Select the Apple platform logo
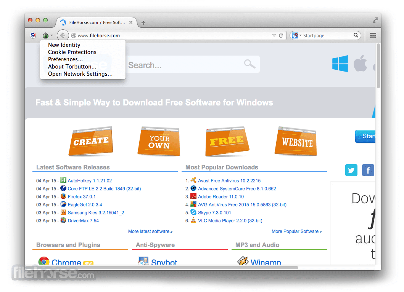Screen dimensions: 404x292 [x=360, y=63]
